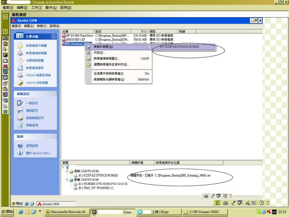This screenshot has width=289, height=217.
Task: Choose 從清單中移除映像檔 Del context menu entry
Action: 118,74
